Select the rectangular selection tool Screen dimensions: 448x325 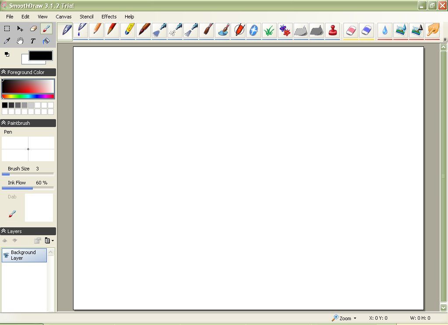coord(7,28)
